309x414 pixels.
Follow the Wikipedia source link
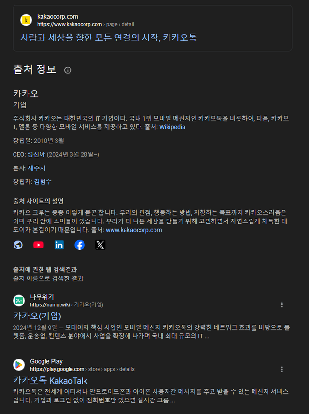click(172, 127)
